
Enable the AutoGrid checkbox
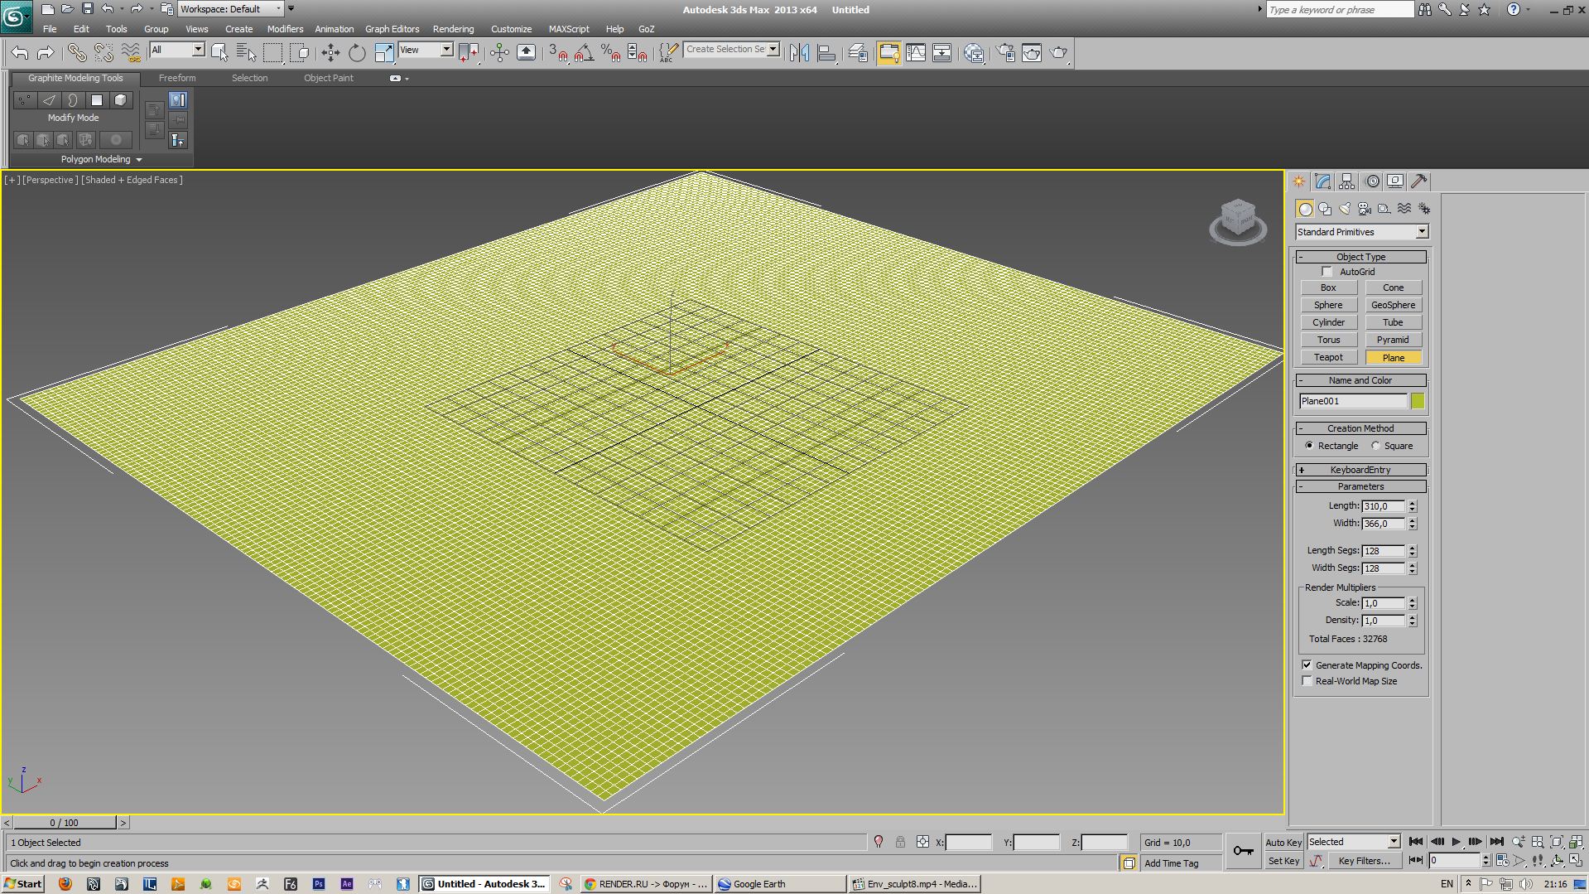point(1327,272)
